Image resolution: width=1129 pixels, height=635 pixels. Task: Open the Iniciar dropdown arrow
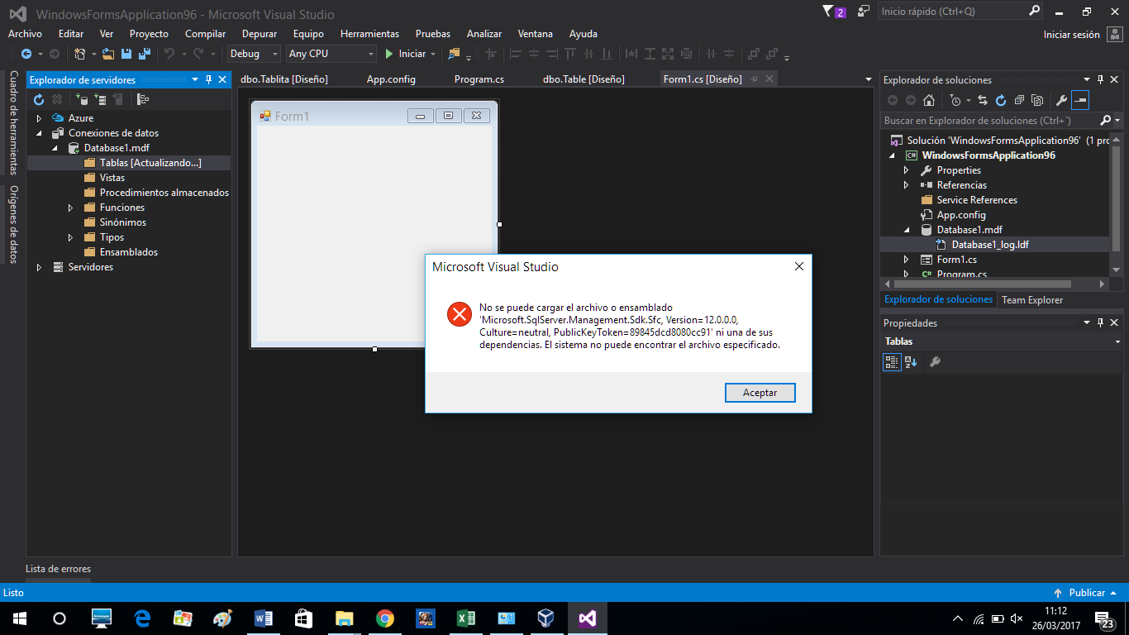point(433,54)
